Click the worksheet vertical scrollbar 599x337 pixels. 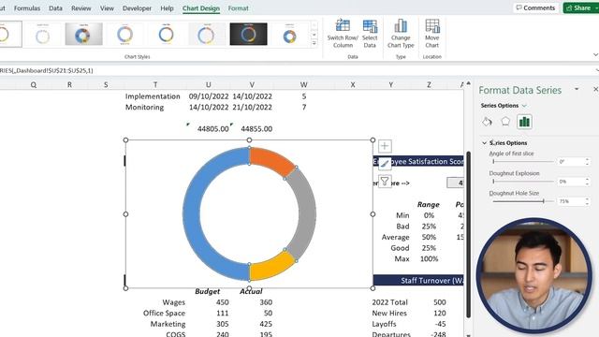[x=468, y=234]
